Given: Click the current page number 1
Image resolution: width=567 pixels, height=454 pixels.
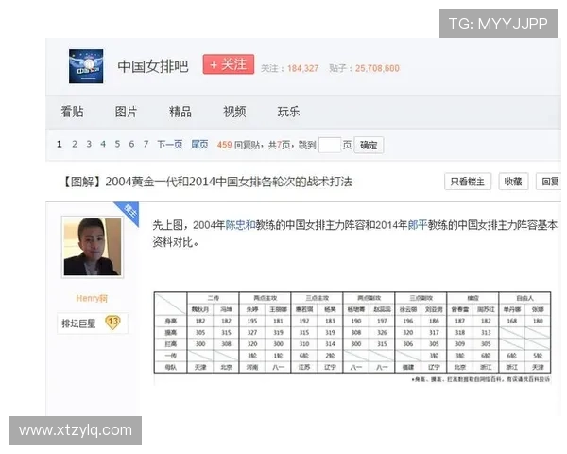Looking at the screenshot, I should (x=60, y=144).
